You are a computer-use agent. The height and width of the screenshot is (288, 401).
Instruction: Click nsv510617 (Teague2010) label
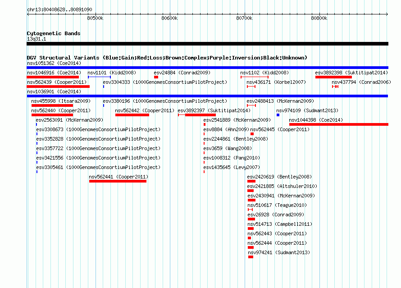click(x=277, y=205)
